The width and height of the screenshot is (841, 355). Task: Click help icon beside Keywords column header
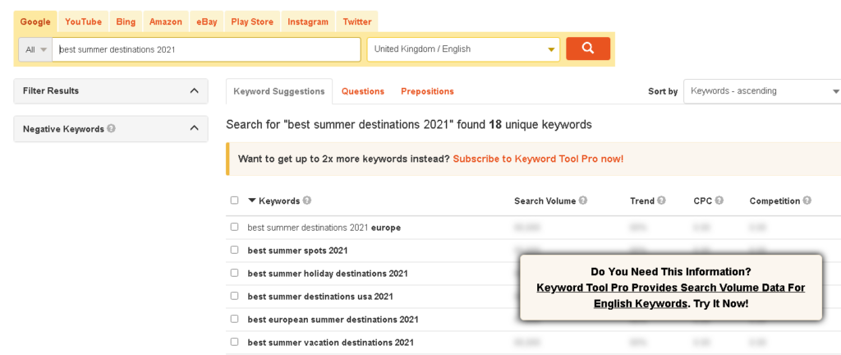(307, 201)
